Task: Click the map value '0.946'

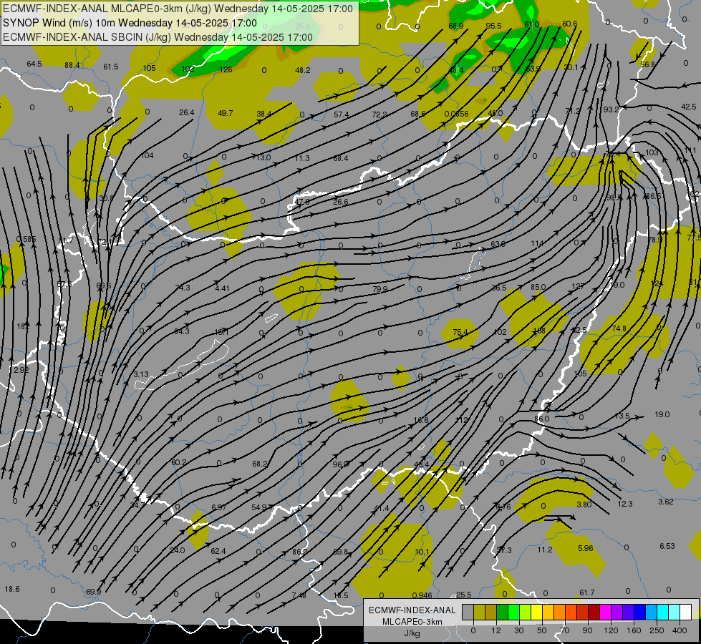Action: tap(422, 595)
